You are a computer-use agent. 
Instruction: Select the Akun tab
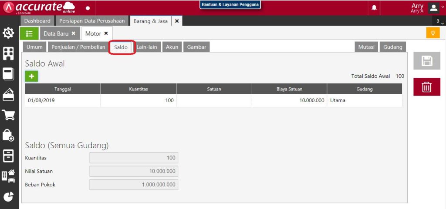(x=172, y=47)
